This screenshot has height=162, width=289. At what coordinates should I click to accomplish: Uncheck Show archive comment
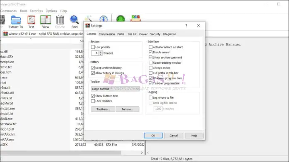(151, 57)
